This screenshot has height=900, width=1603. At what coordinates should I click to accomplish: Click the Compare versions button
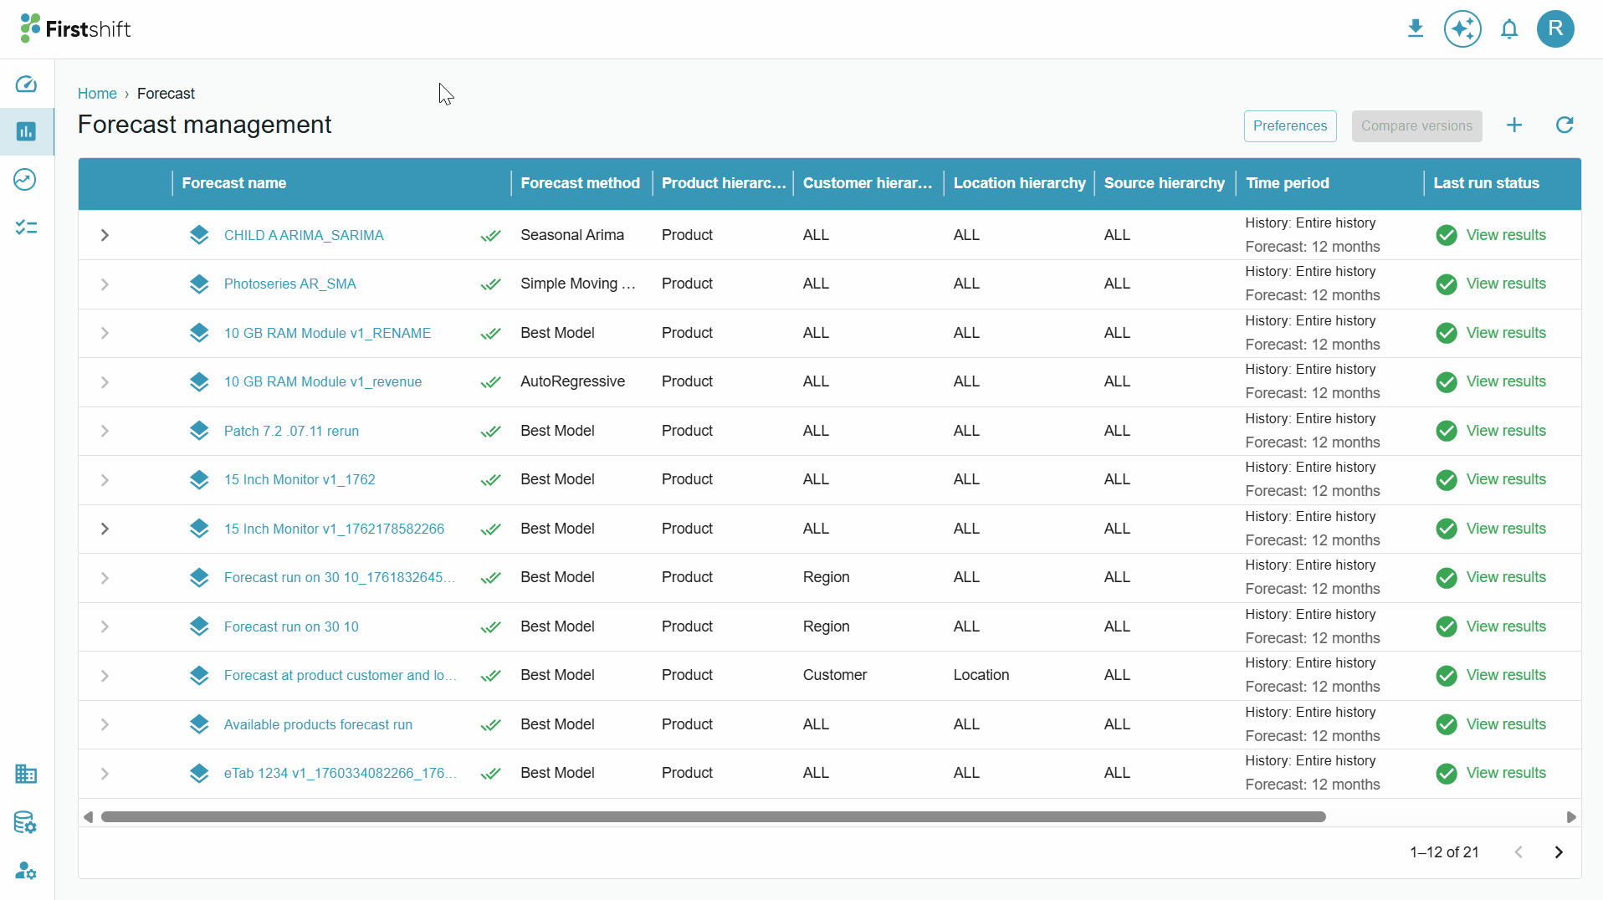[x=1416, y=126]
